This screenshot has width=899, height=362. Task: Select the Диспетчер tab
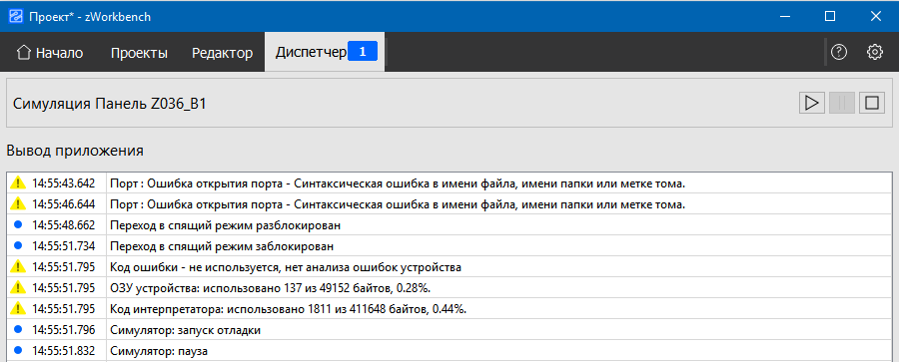pos(325,52)
